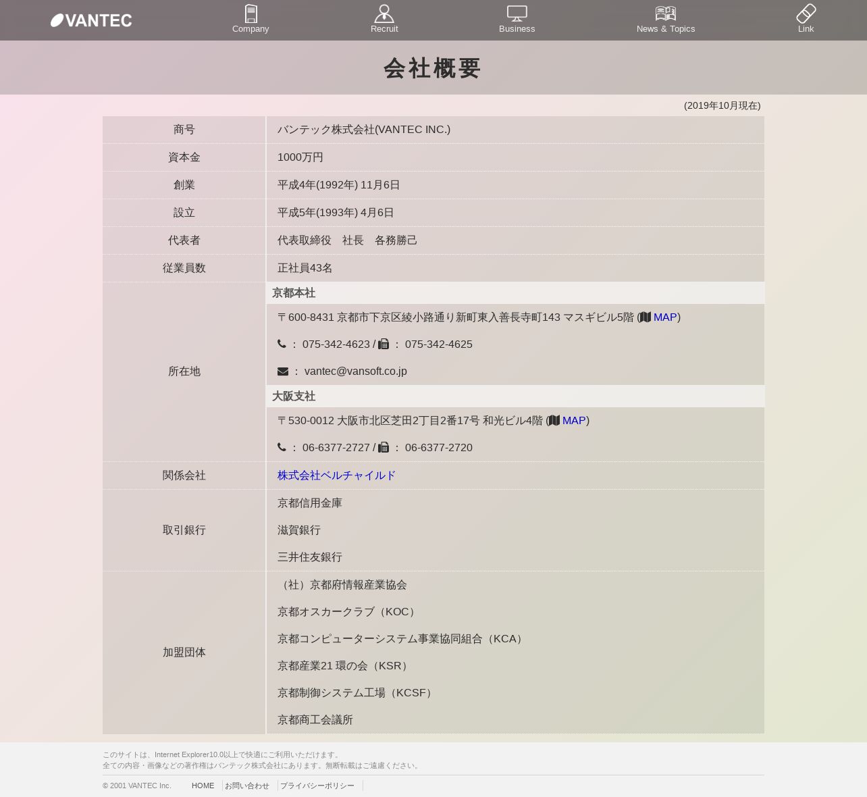Select the 〒530-0012 Osaka address text
867x797 pixels.
(410, 421)
